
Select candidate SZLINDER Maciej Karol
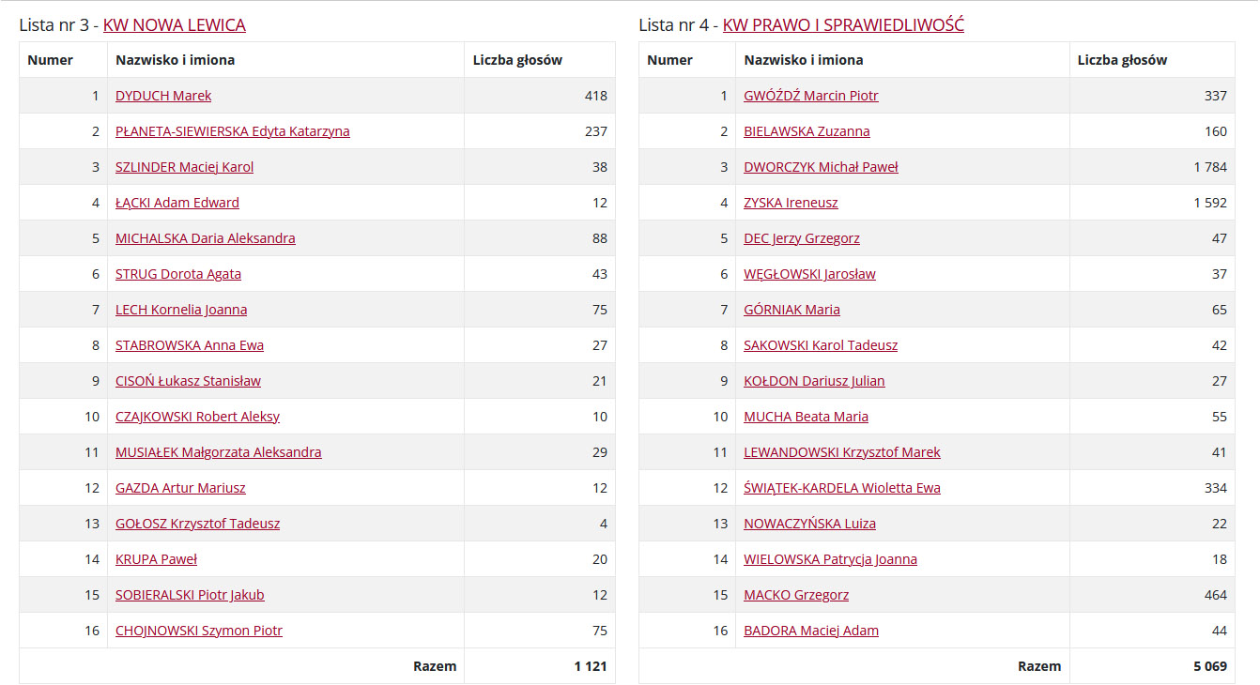pos(184,167)
